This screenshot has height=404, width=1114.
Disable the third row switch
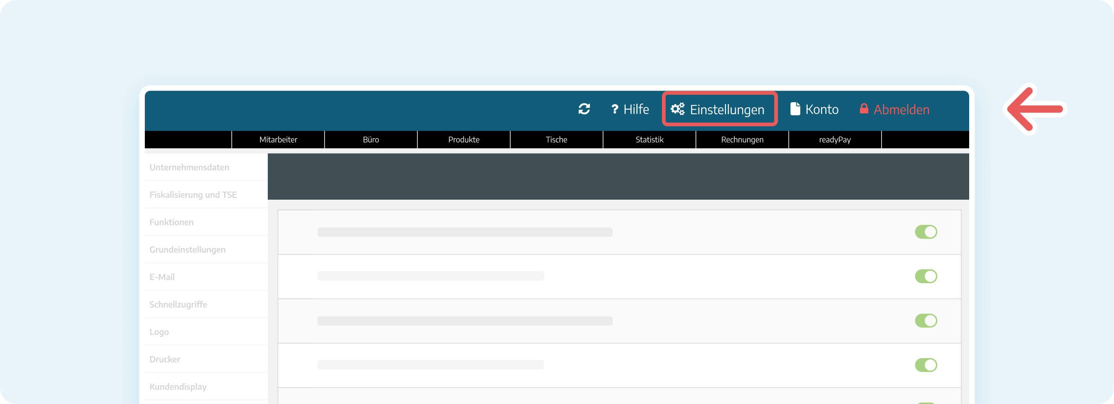926,320
